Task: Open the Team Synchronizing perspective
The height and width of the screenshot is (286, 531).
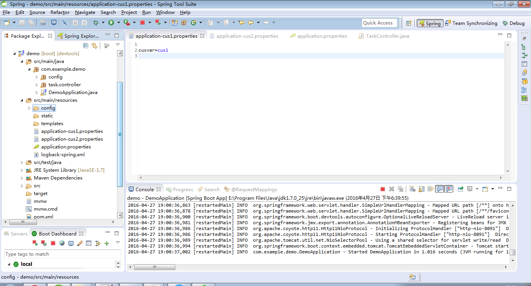Action: point(471,23)
